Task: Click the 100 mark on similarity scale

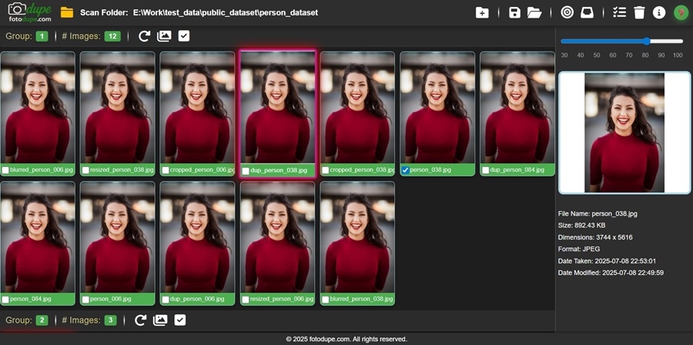Action: click(x=678, y=55)
